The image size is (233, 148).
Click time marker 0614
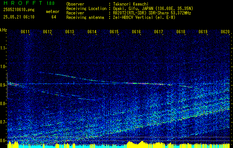click(x=92, y=32)
